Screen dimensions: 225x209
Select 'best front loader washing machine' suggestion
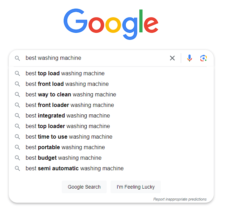coord(70,105)
